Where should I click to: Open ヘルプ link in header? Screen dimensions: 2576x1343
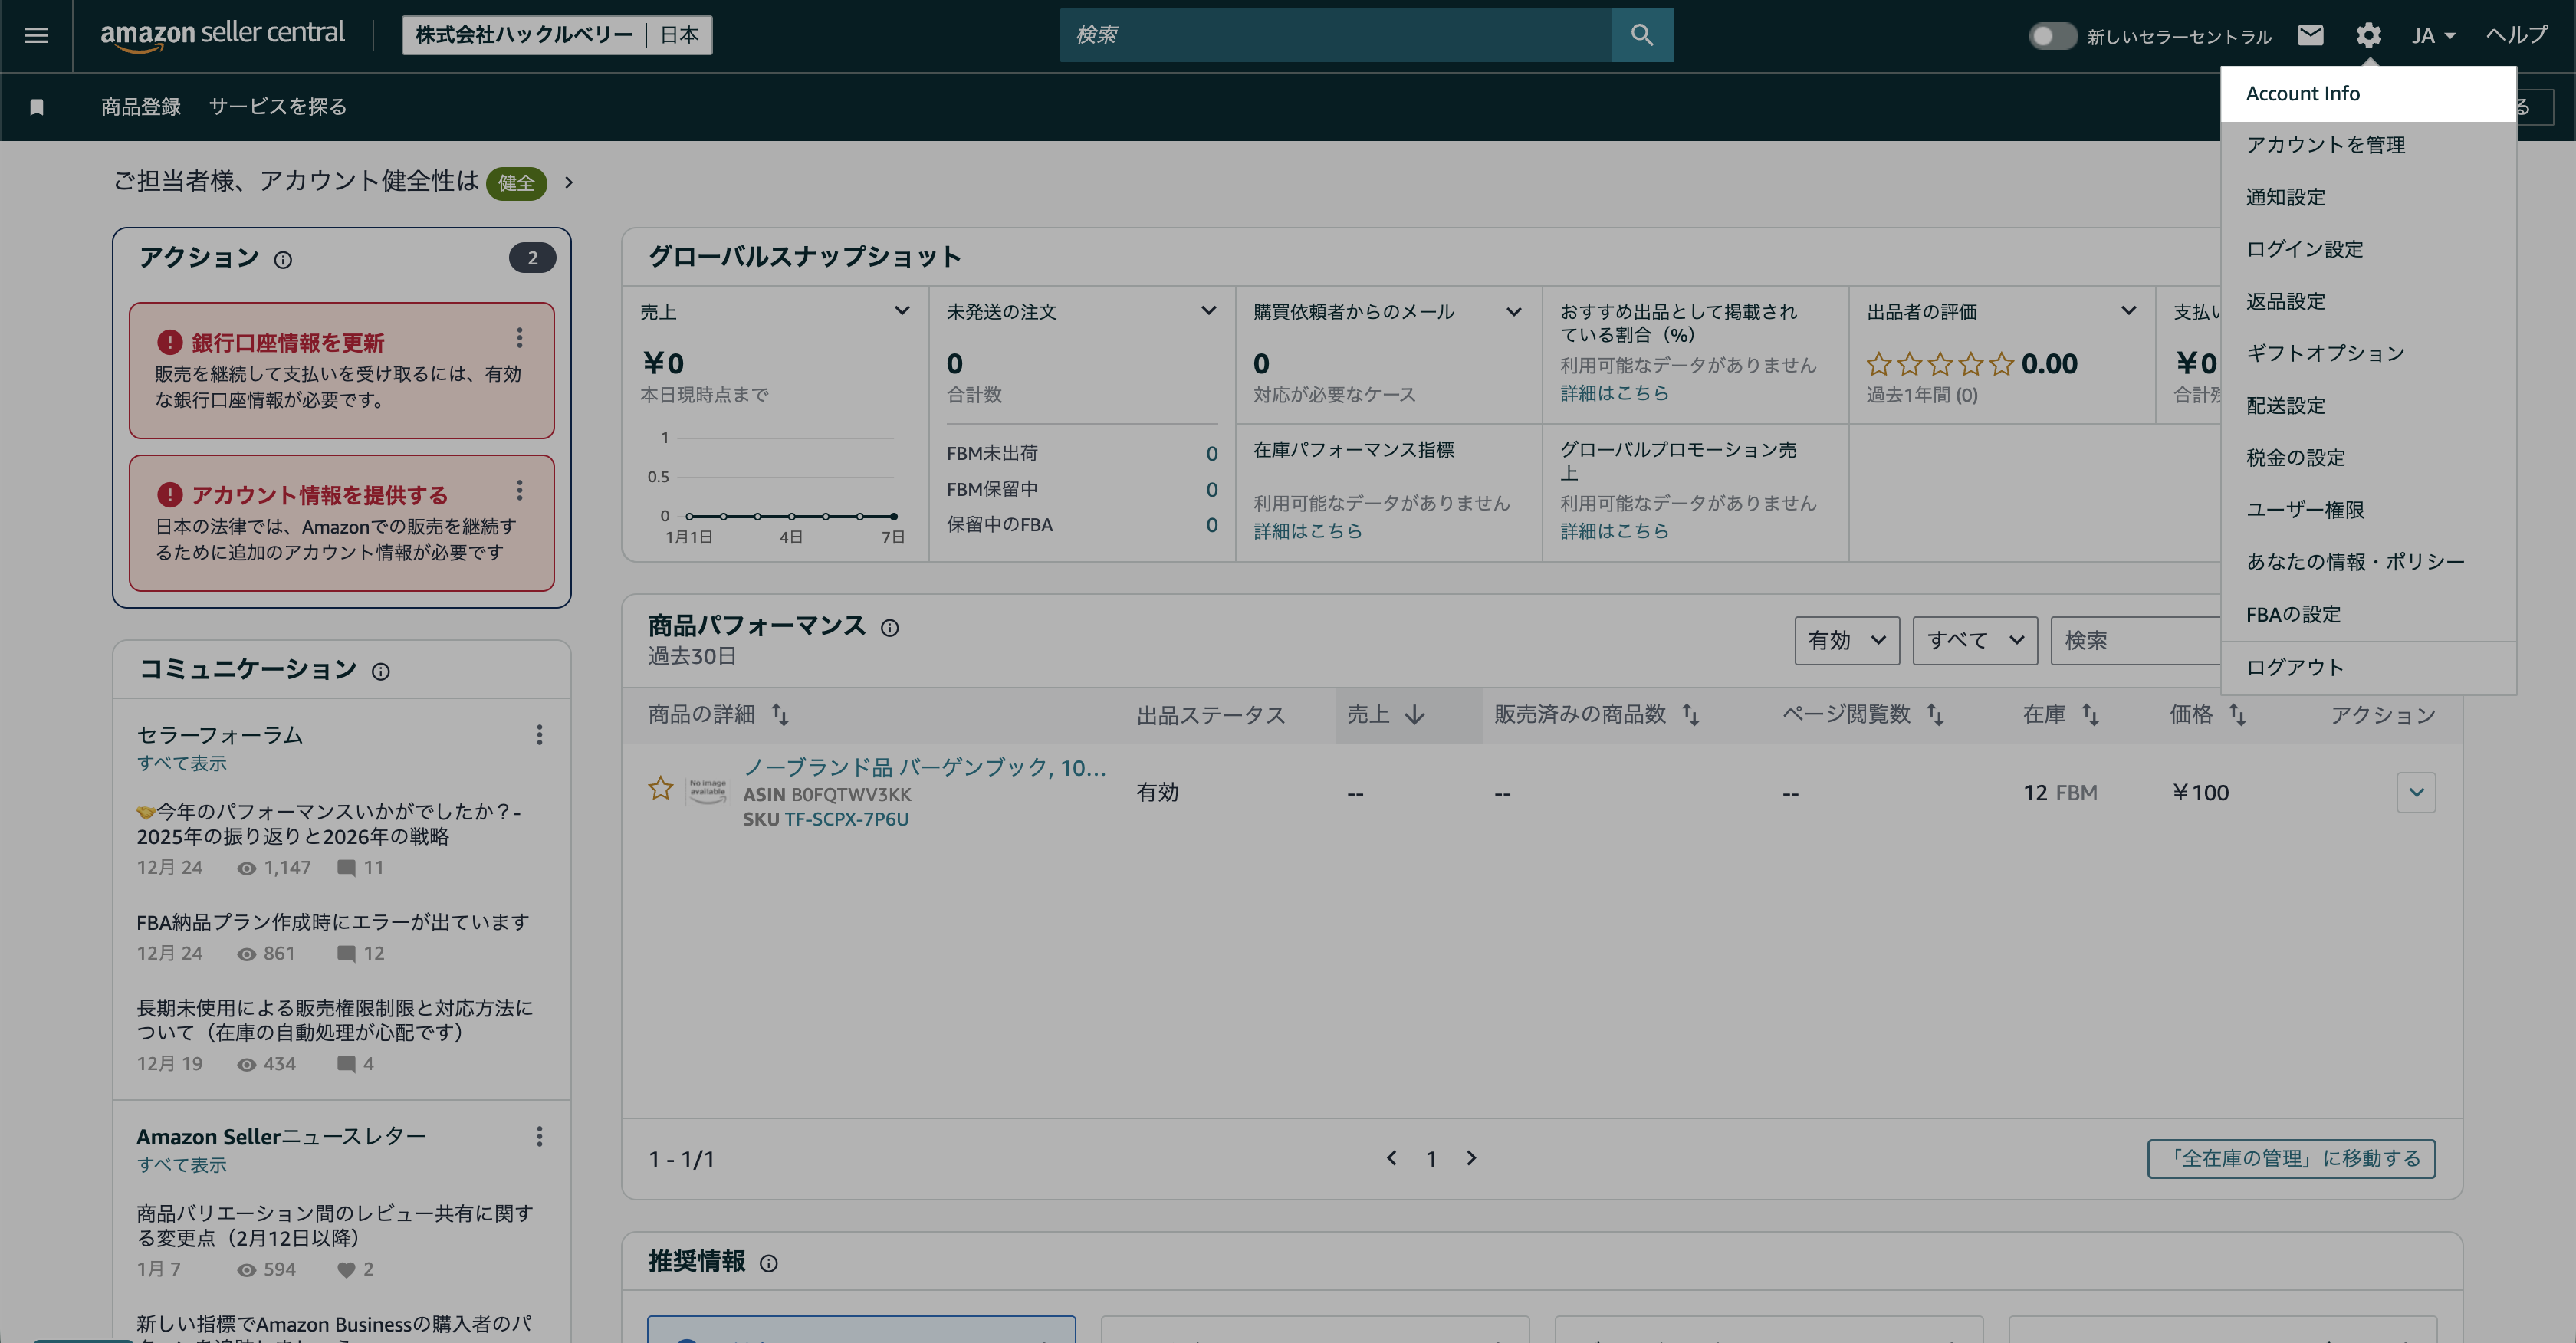click(2517, 36)
